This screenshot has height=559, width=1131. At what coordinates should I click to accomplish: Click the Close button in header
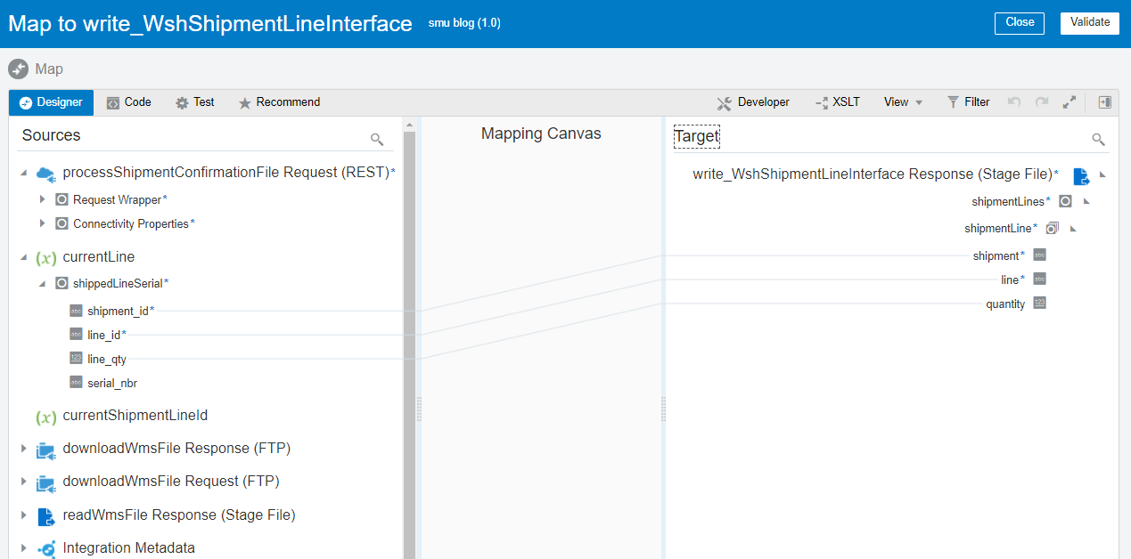point(1019,23)
